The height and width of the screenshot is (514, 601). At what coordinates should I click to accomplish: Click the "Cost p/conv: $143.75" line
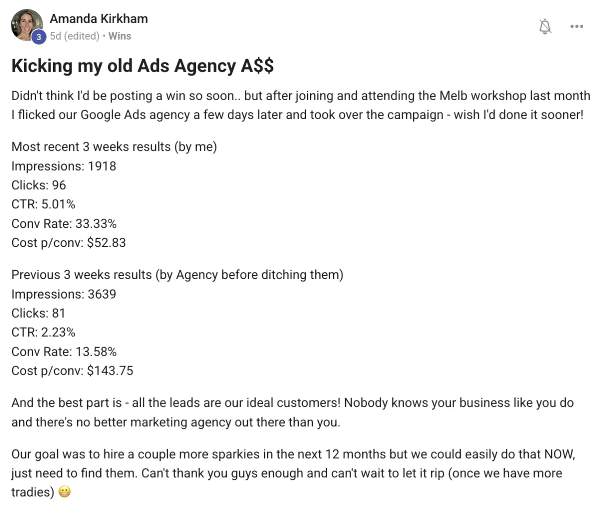point(73,371)
